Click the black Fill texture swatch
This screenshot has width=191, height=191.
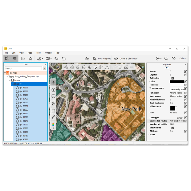tap(173, 108)
